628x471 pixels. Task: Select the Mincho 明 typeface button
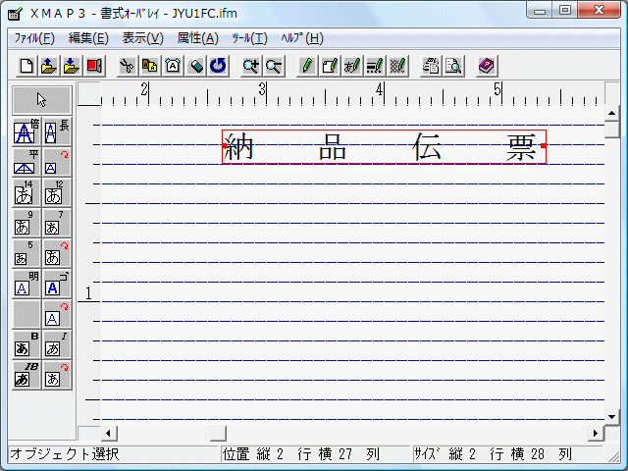tap(26, 284)
